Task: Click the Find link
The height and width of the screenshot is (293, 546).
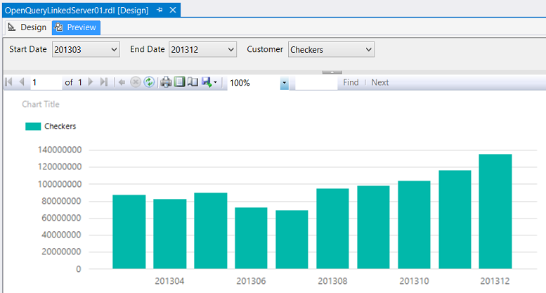Action: click(x=351, y=83)
